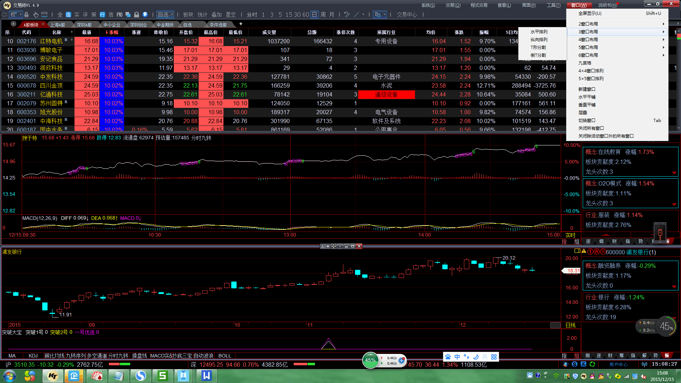Toggle the daily (日) period button
The height and width of the screenshot is (383, 681).
[x=314, y=15]
